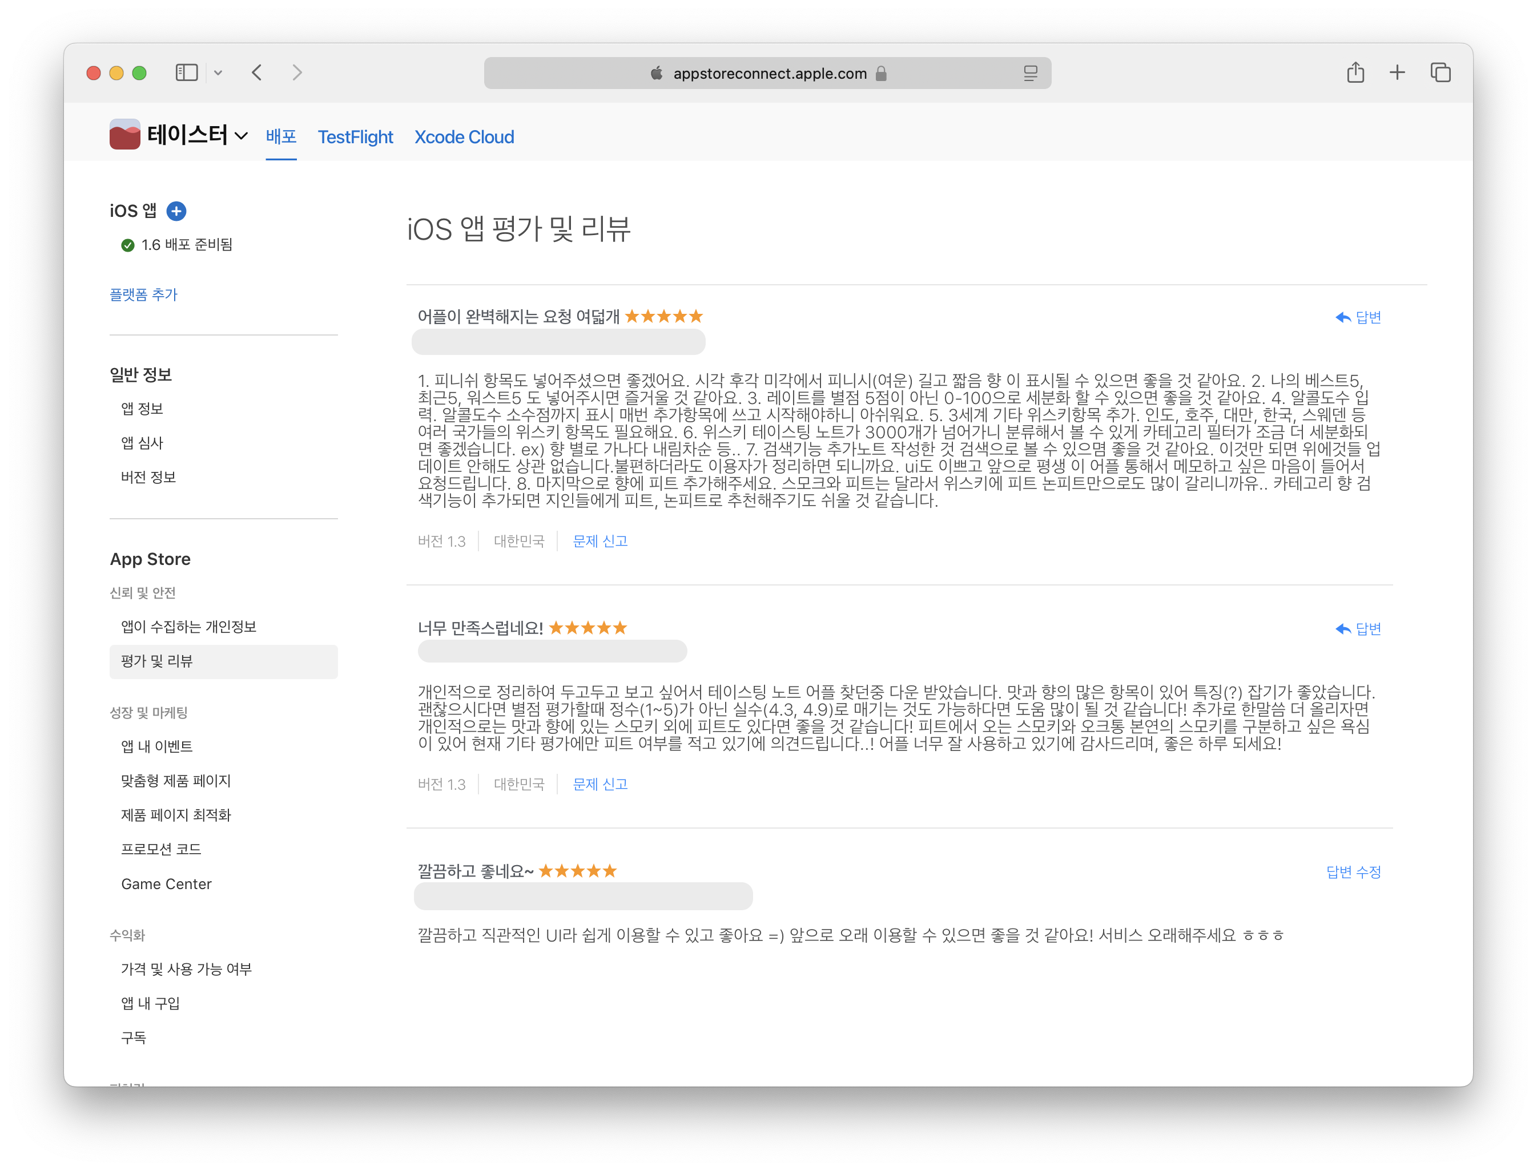Click the address bar showing appstoreconnect.apple.com
1537x1171 pixels.
coord(767,73)
